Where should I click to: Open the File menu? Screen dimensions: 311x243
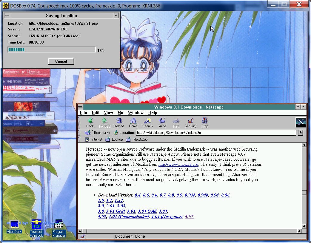(x=84, y=113)
